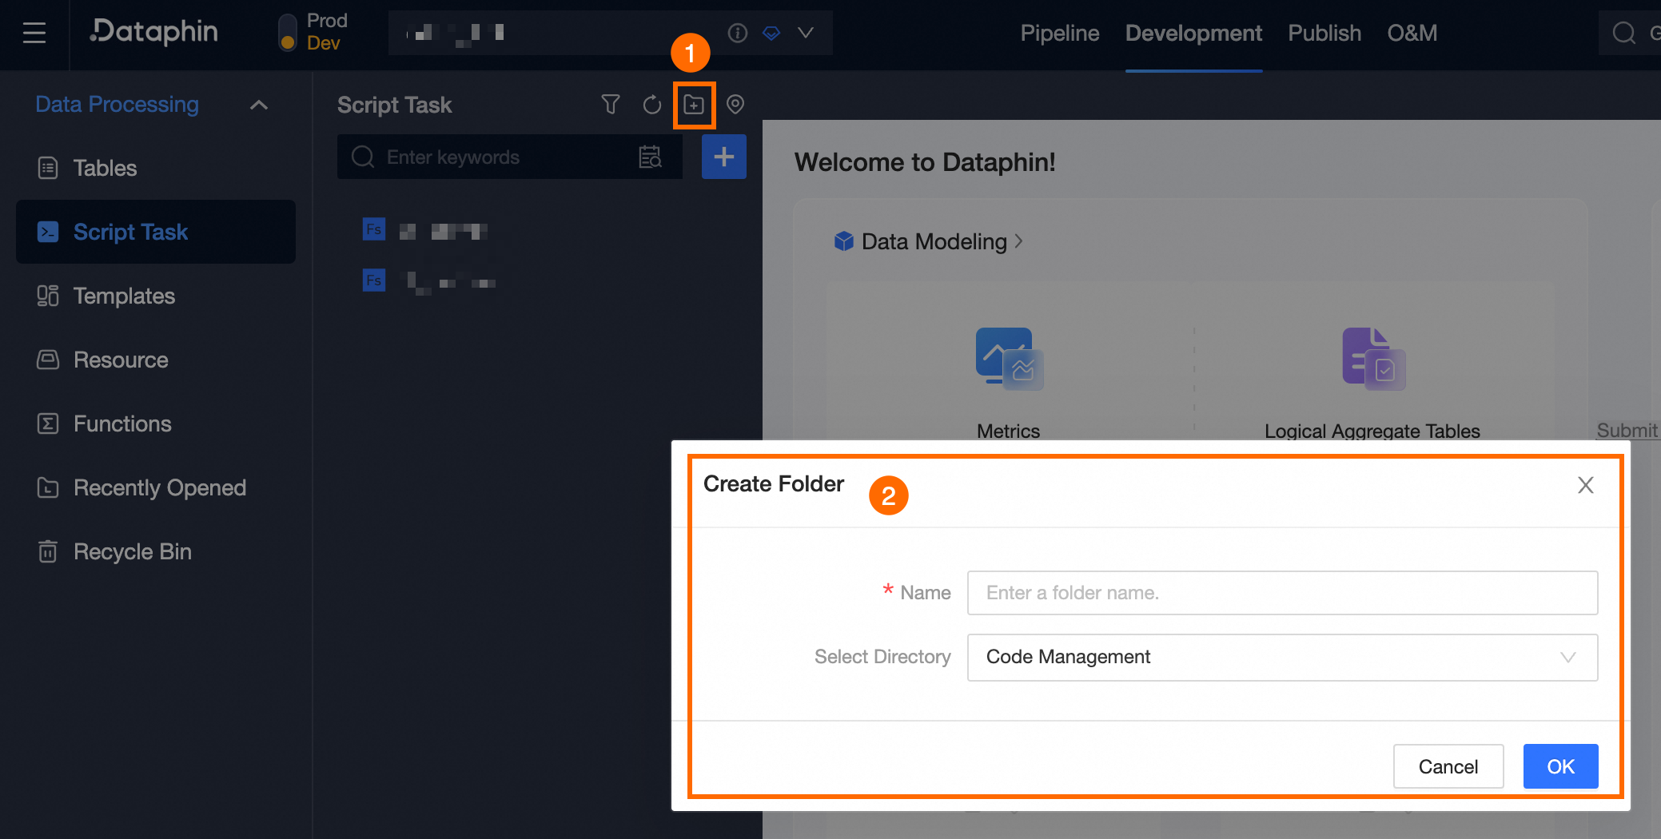Click the Templates sidebar icon

point(48,296)
